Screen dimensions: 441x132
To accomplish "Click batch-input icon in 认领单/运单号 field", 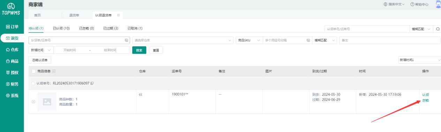I will click(127, 40).
